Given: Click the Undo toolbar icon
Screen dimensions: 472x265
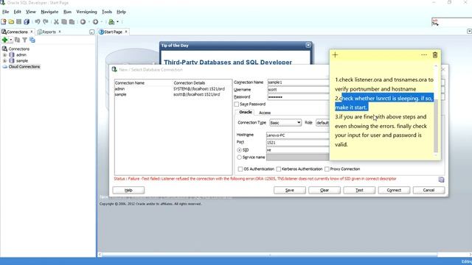Looking at the screenshot, I should tap(38, 21).
